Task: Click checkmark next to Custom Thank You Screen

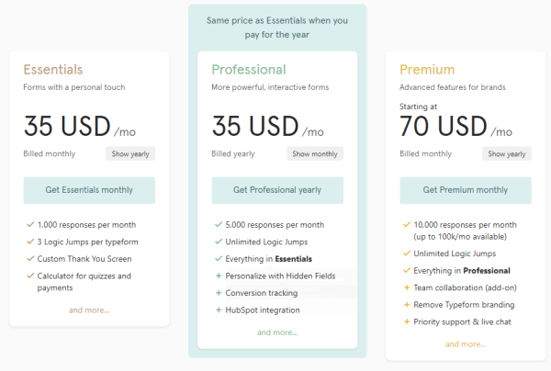Action: click(x=30, y=258)
